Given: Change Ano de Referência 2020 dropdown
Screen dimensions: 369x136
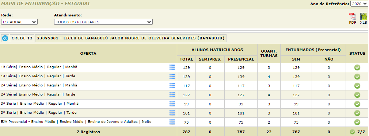Looking at the screenshot, I should (359, 4).
